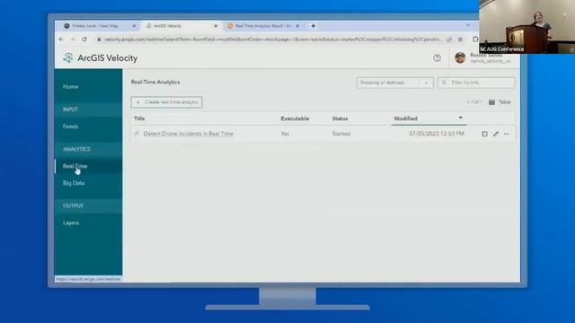Click the ArcGIS Velocity logo icon
This screenshot has width=575, height=323.
coord(68,57)
